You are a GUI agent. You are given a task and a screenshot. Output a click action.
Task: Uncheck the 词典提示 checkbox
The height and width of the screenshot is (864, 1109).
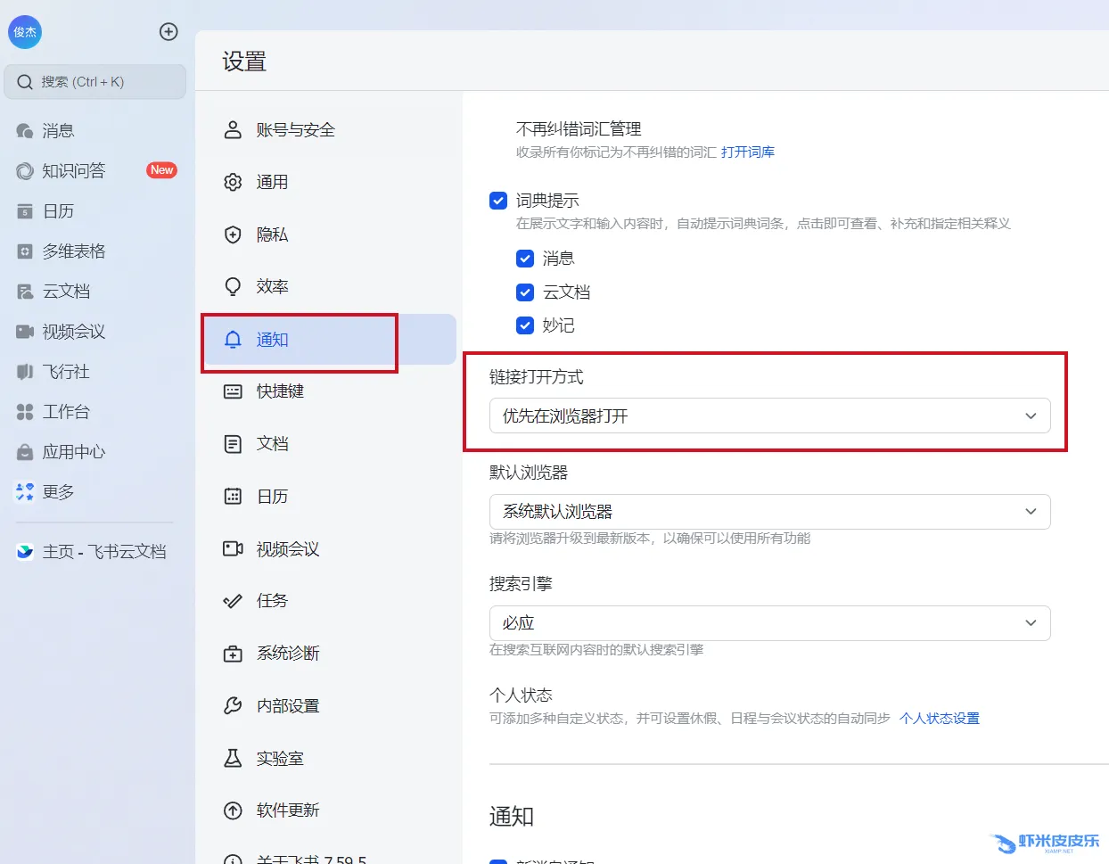point(498,201)
